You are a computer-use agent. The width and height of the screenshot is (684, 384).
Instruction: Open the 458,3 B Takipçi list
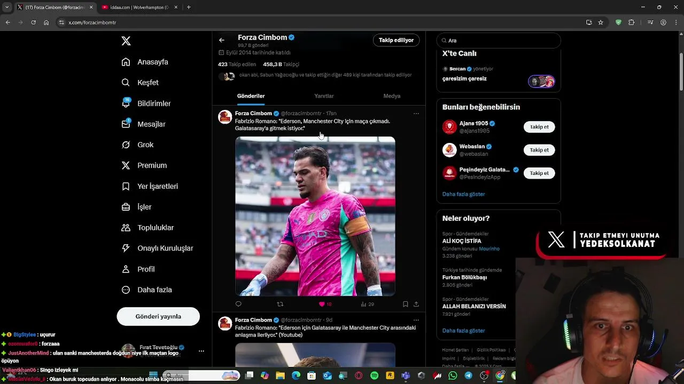(x=281, y=64)
